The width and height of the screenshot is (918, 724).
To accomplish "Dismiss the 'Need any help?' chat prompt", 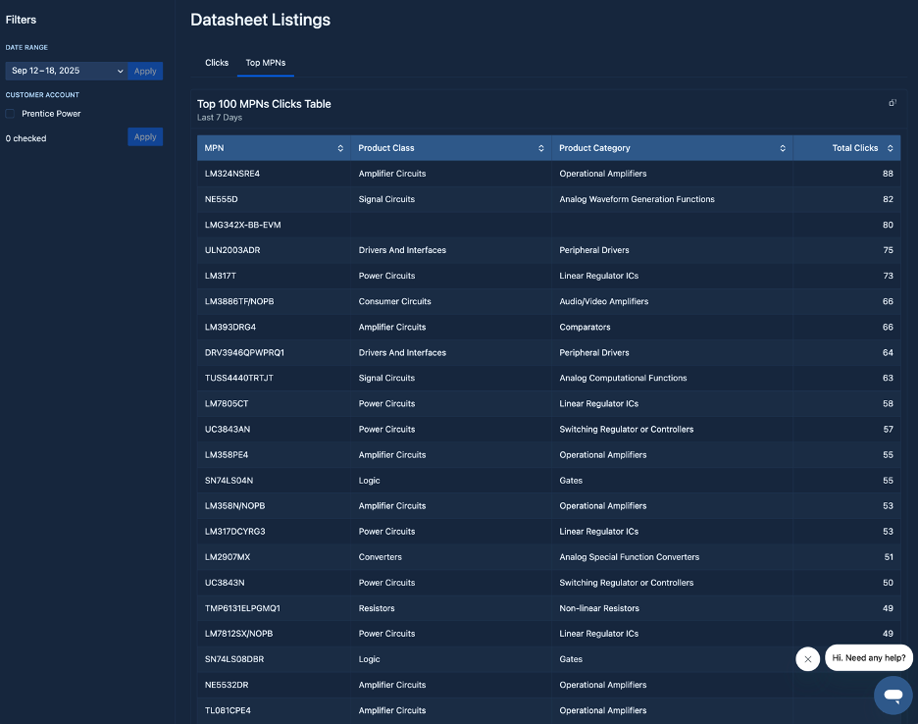I will pos(807,659).
